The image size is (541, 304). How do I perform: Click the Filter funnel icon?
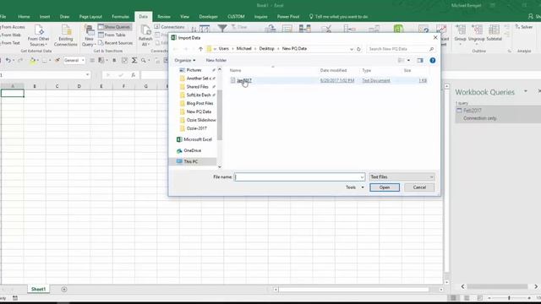click(222, 29)
